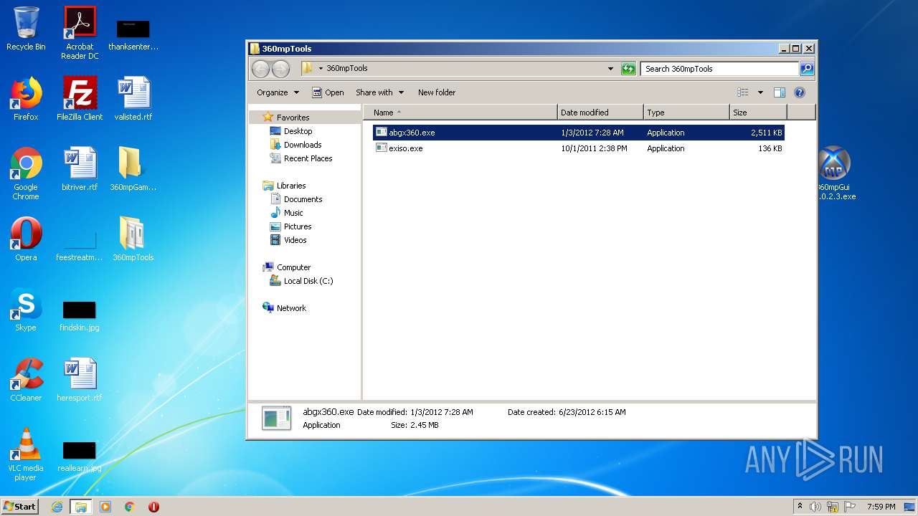Sort by the Type column header
Image resolution: width=918 pixels, height=516 pixels.
(686, 113)
